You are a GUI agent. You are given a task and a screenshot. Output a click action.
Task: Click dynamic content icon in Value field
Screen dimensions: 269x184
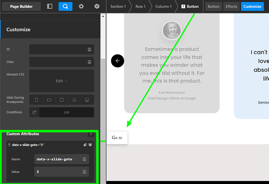tap(84, 172)
